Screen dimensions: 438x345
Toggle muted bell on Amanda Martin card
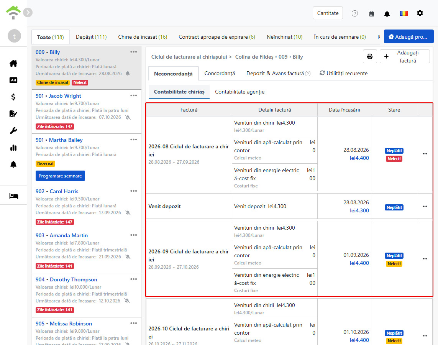(128, 257)
